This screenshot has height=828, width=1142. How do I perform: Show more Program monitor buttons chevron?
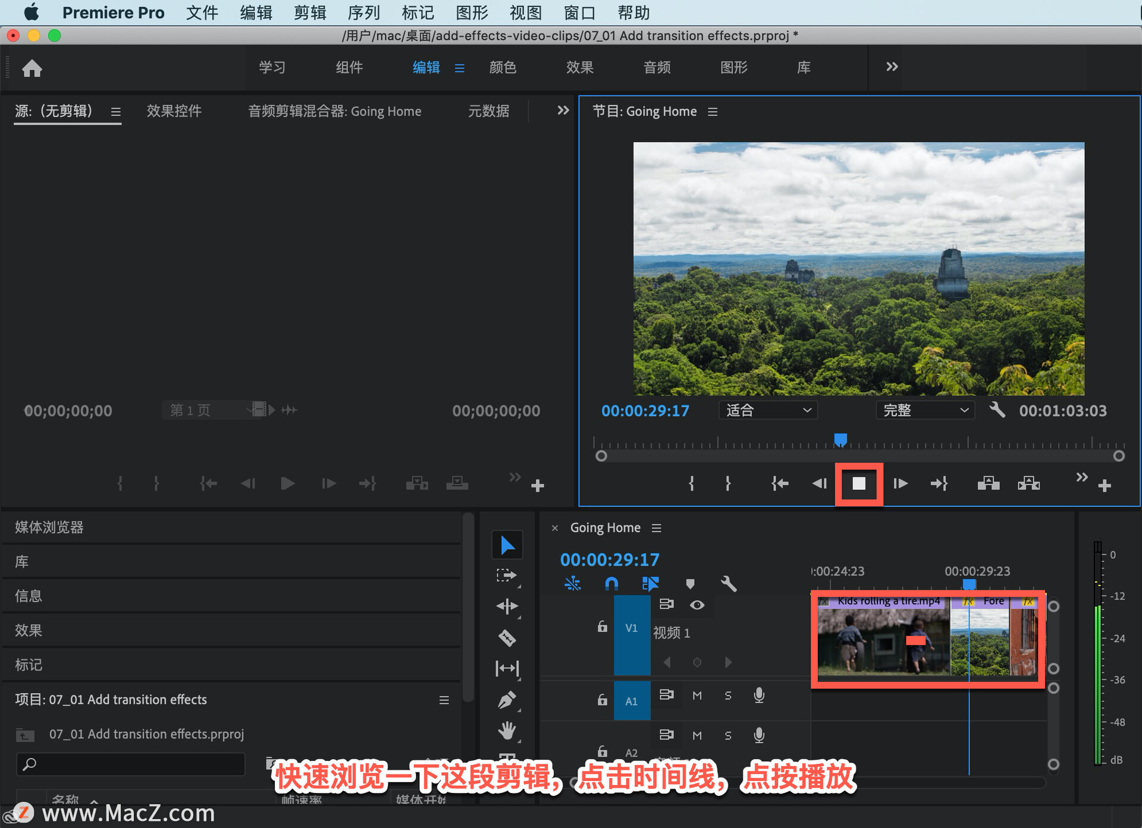[x=1082, y=477]
